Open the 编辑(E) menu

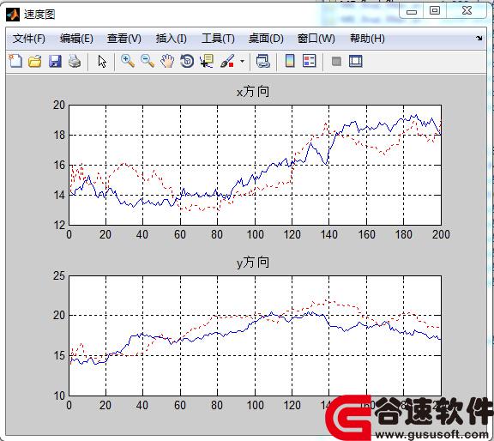point(76,39)
